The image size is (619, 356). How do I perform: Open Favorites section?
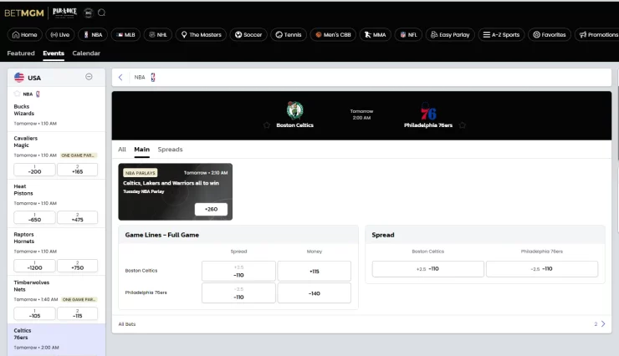pyautogui.click(x=550, y=35)
